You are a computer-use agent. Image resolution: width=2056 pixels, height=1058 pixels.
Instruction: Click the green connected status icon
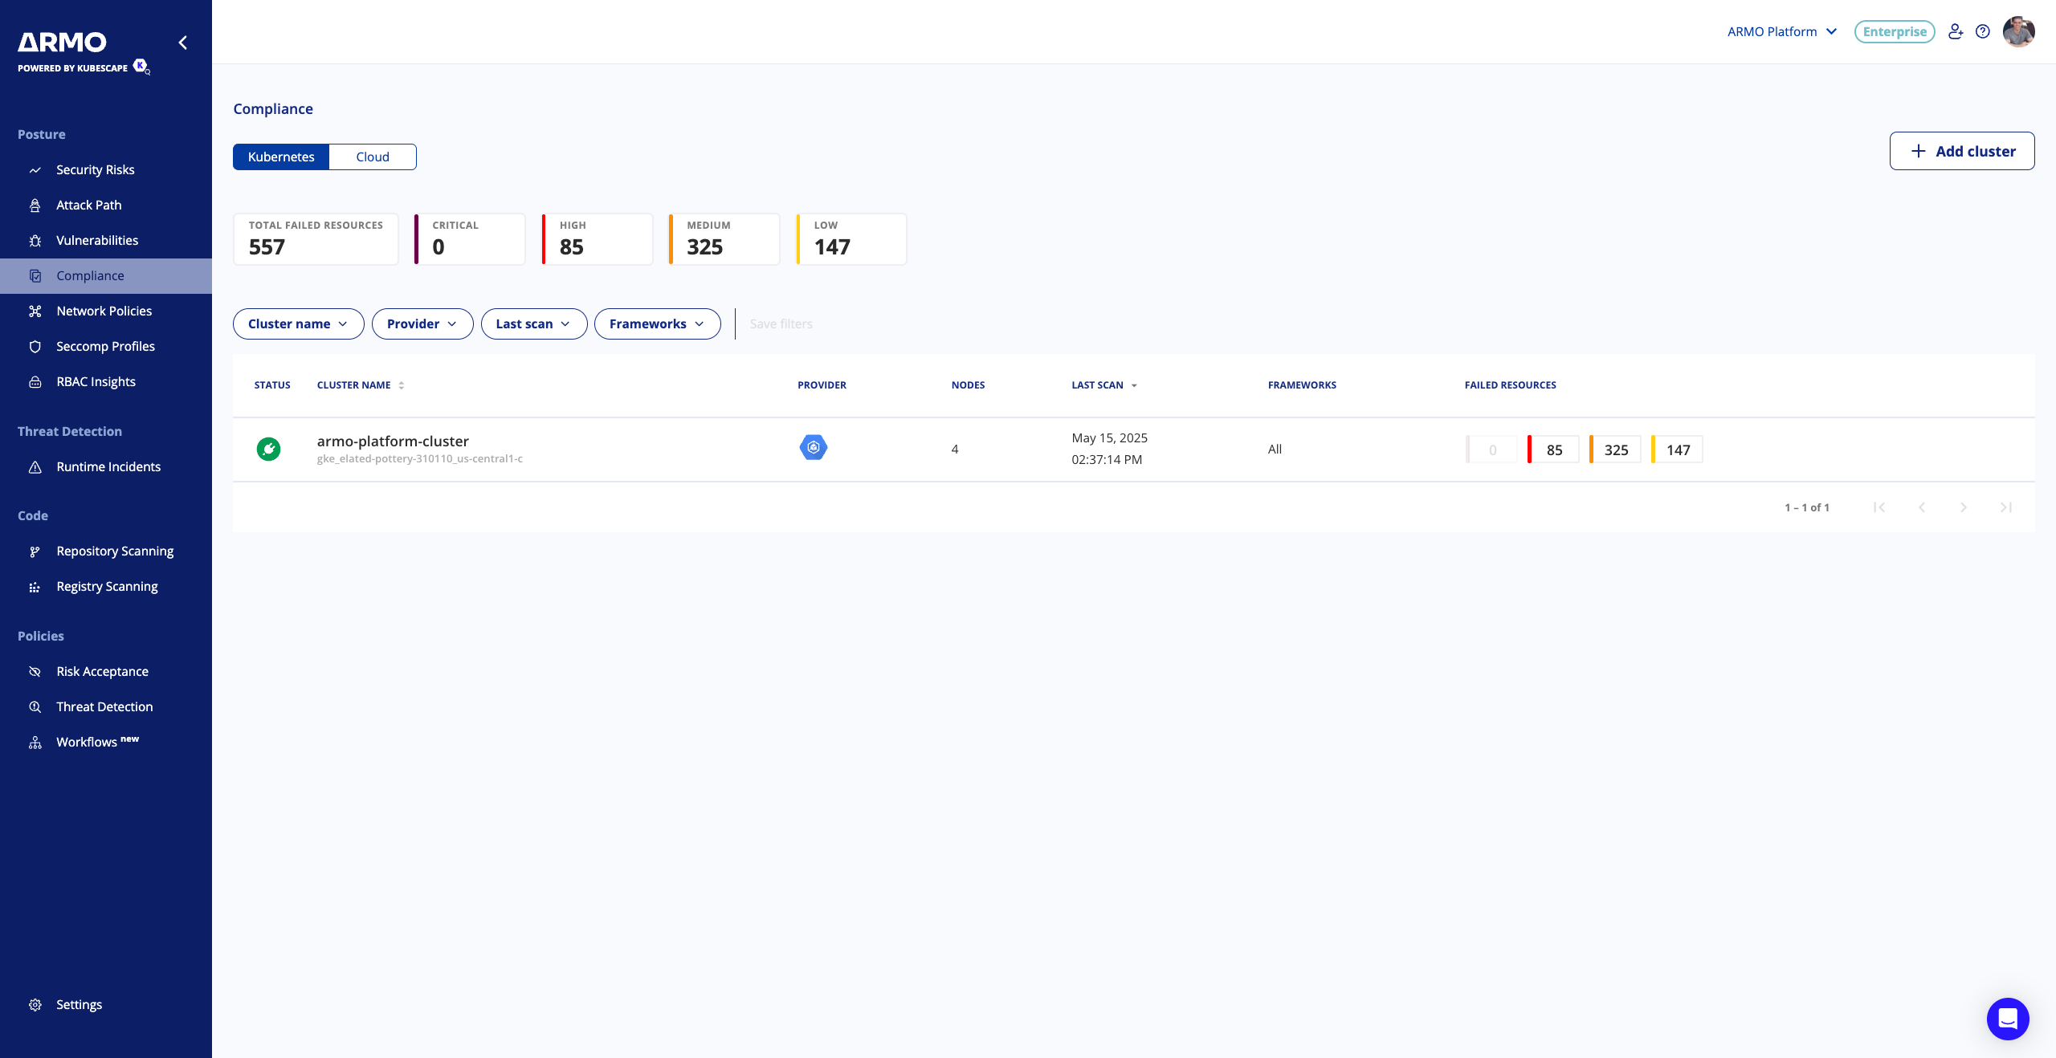click(268, 449)
